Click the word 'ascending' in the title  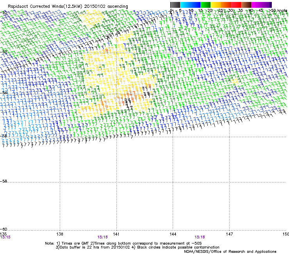tap(118, 7)
